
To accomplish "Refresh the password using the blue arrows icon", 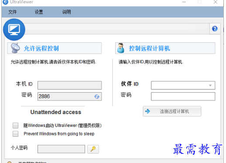I will (97, 97).
